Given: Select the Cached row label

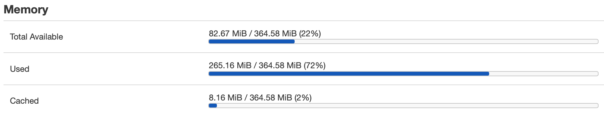Looking at the screenshot, I should pyautogui.click(x=24, y=101).
